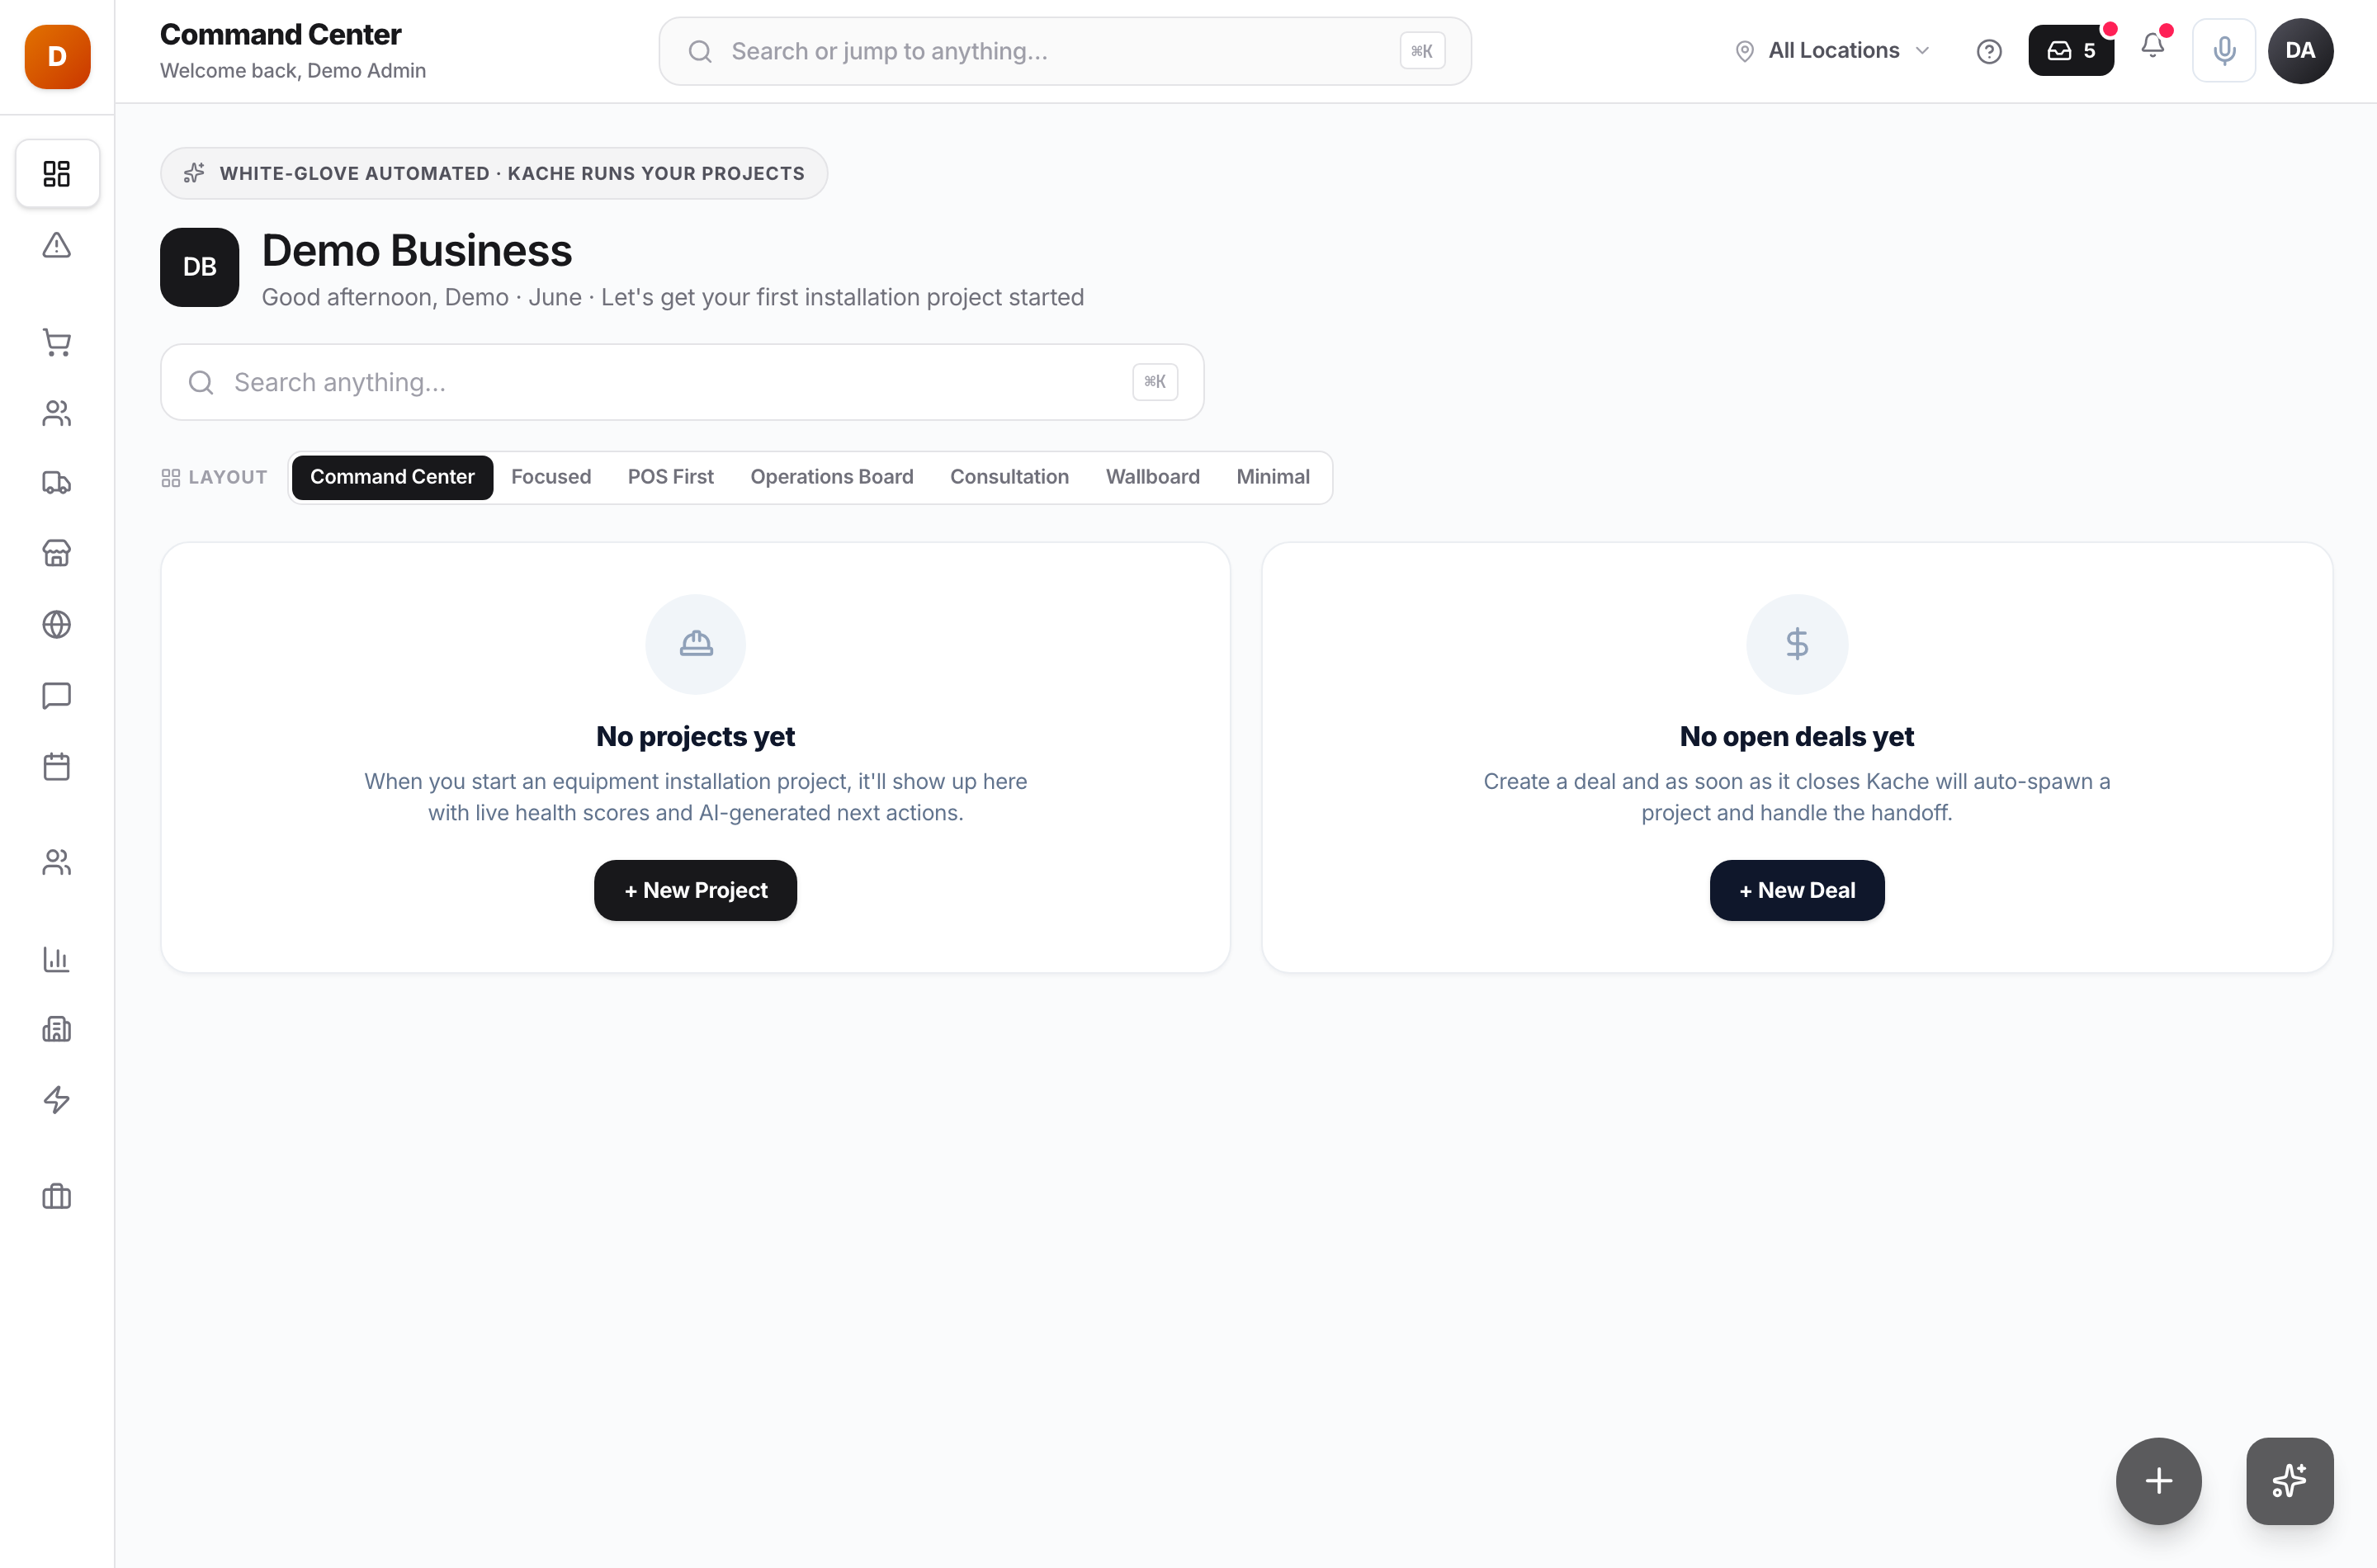Viewport: 2377px width, 1568px height.
Task: Click the LAYOUT label
Action: click(228, 477)
